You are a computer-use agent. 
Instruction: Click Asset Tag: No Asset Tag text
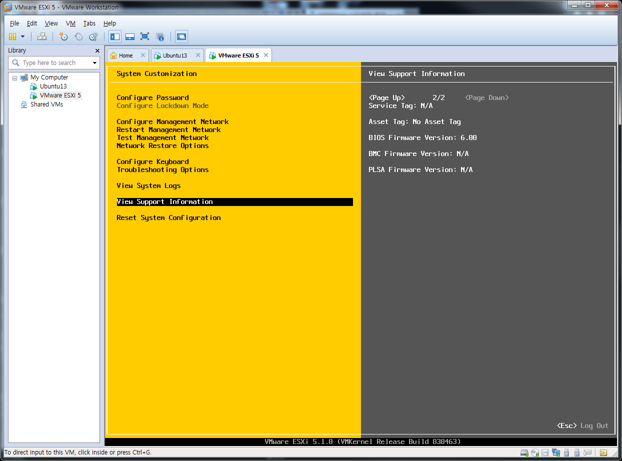tap(414, 121)
